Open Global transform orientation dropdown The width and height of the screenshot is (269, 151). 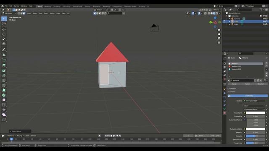(x=99, y=10)
